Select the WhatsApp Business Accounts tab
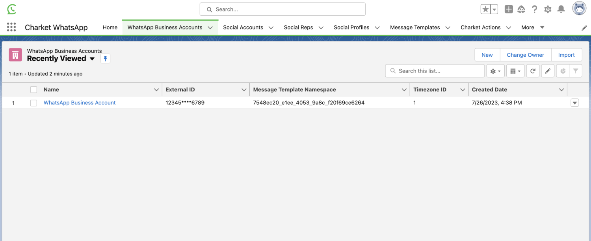 [165, 28]
